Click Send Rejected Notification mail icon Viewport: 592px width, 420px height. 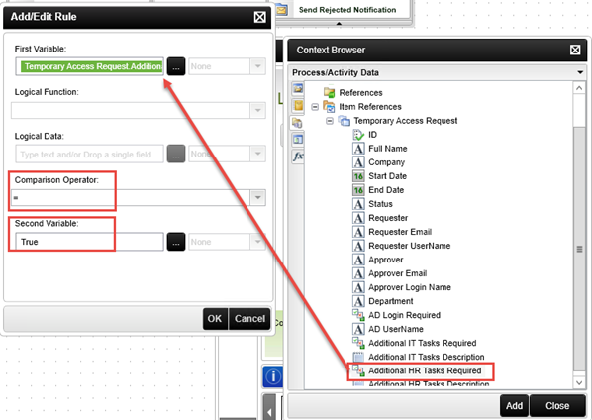tap(282, 10)
